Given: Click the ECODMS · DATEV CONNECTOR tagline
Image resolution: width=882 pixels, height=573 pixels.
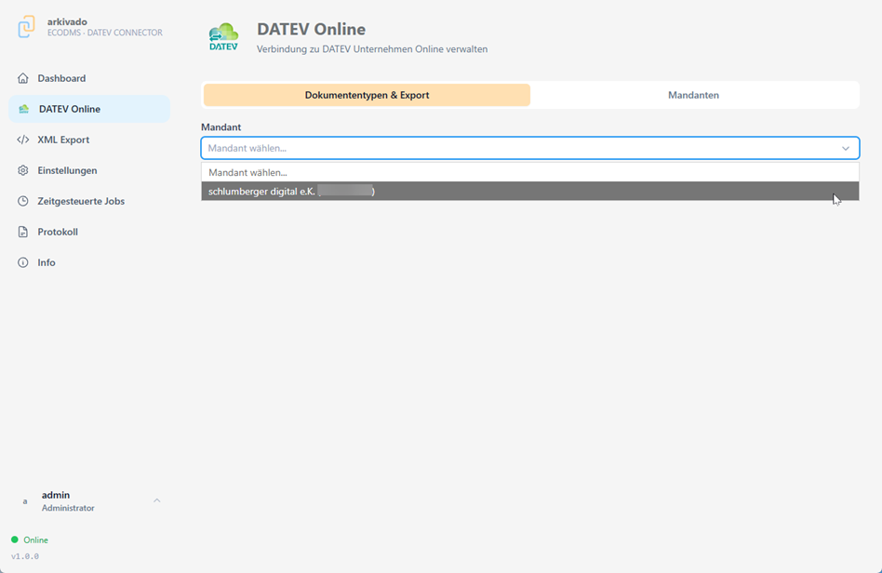Looking at the screenshot, I should point(104,33).
